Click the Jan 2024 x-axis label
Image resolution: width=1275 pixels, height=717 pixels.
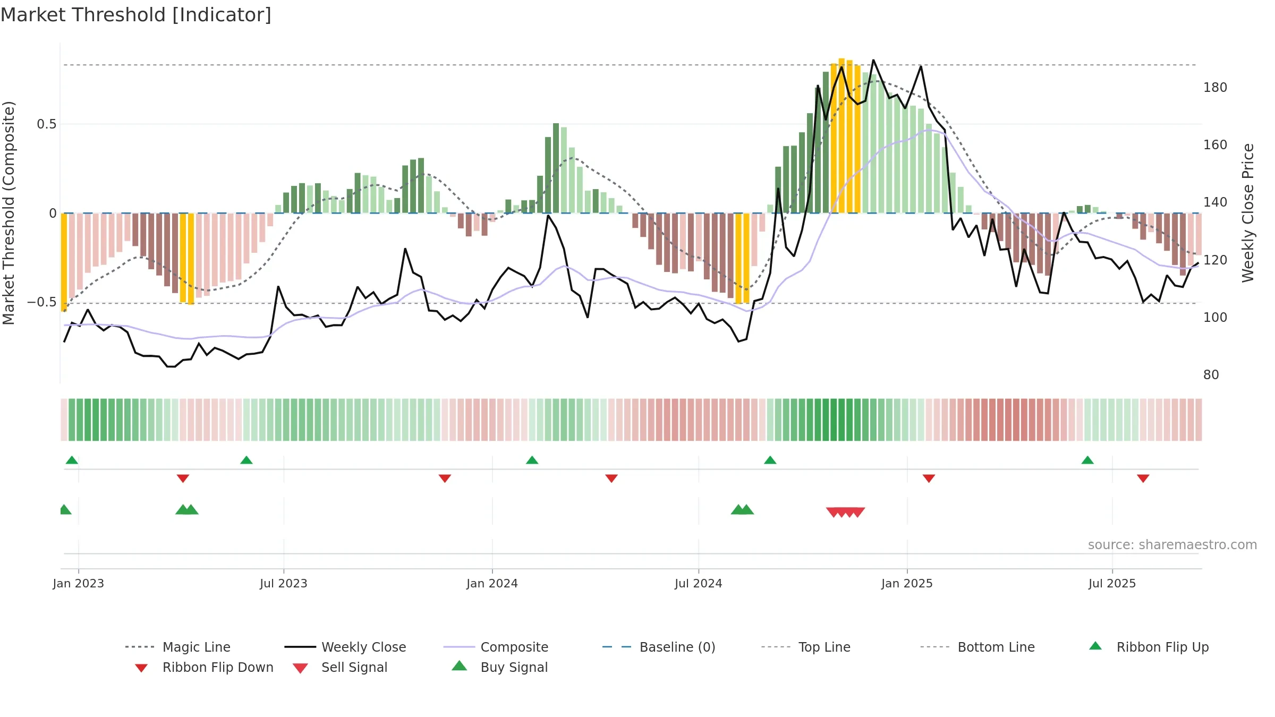[492, 583]
